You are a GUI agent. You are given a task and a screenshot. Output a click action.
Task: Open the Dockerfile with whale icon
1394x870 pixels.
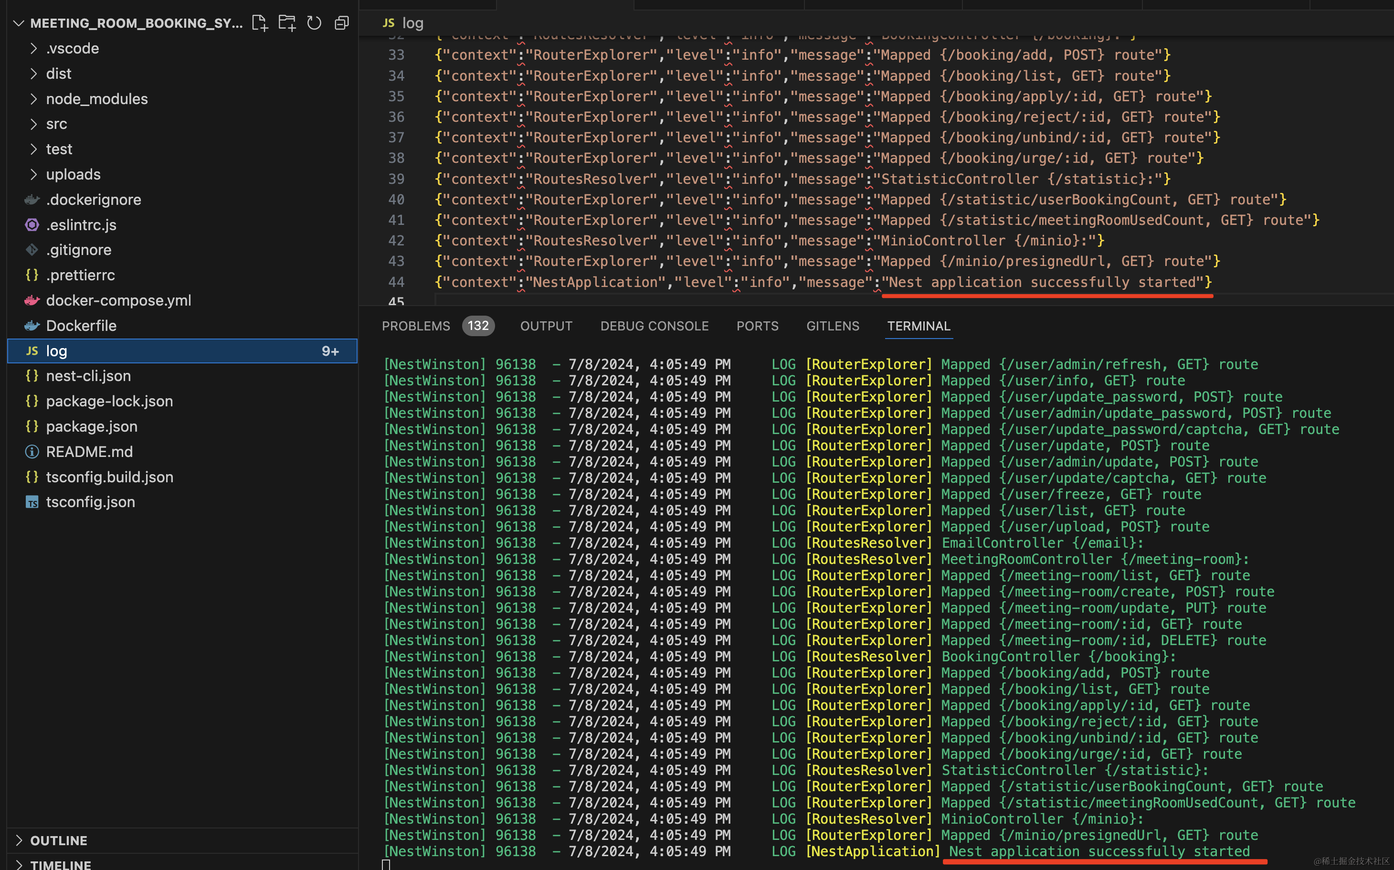(81, 326)
